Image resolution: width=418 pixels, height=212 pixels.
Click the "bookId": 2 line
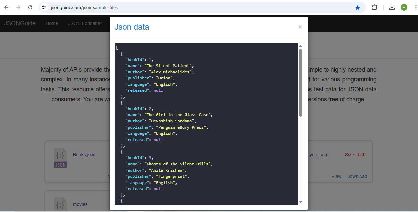click(139, 109)
